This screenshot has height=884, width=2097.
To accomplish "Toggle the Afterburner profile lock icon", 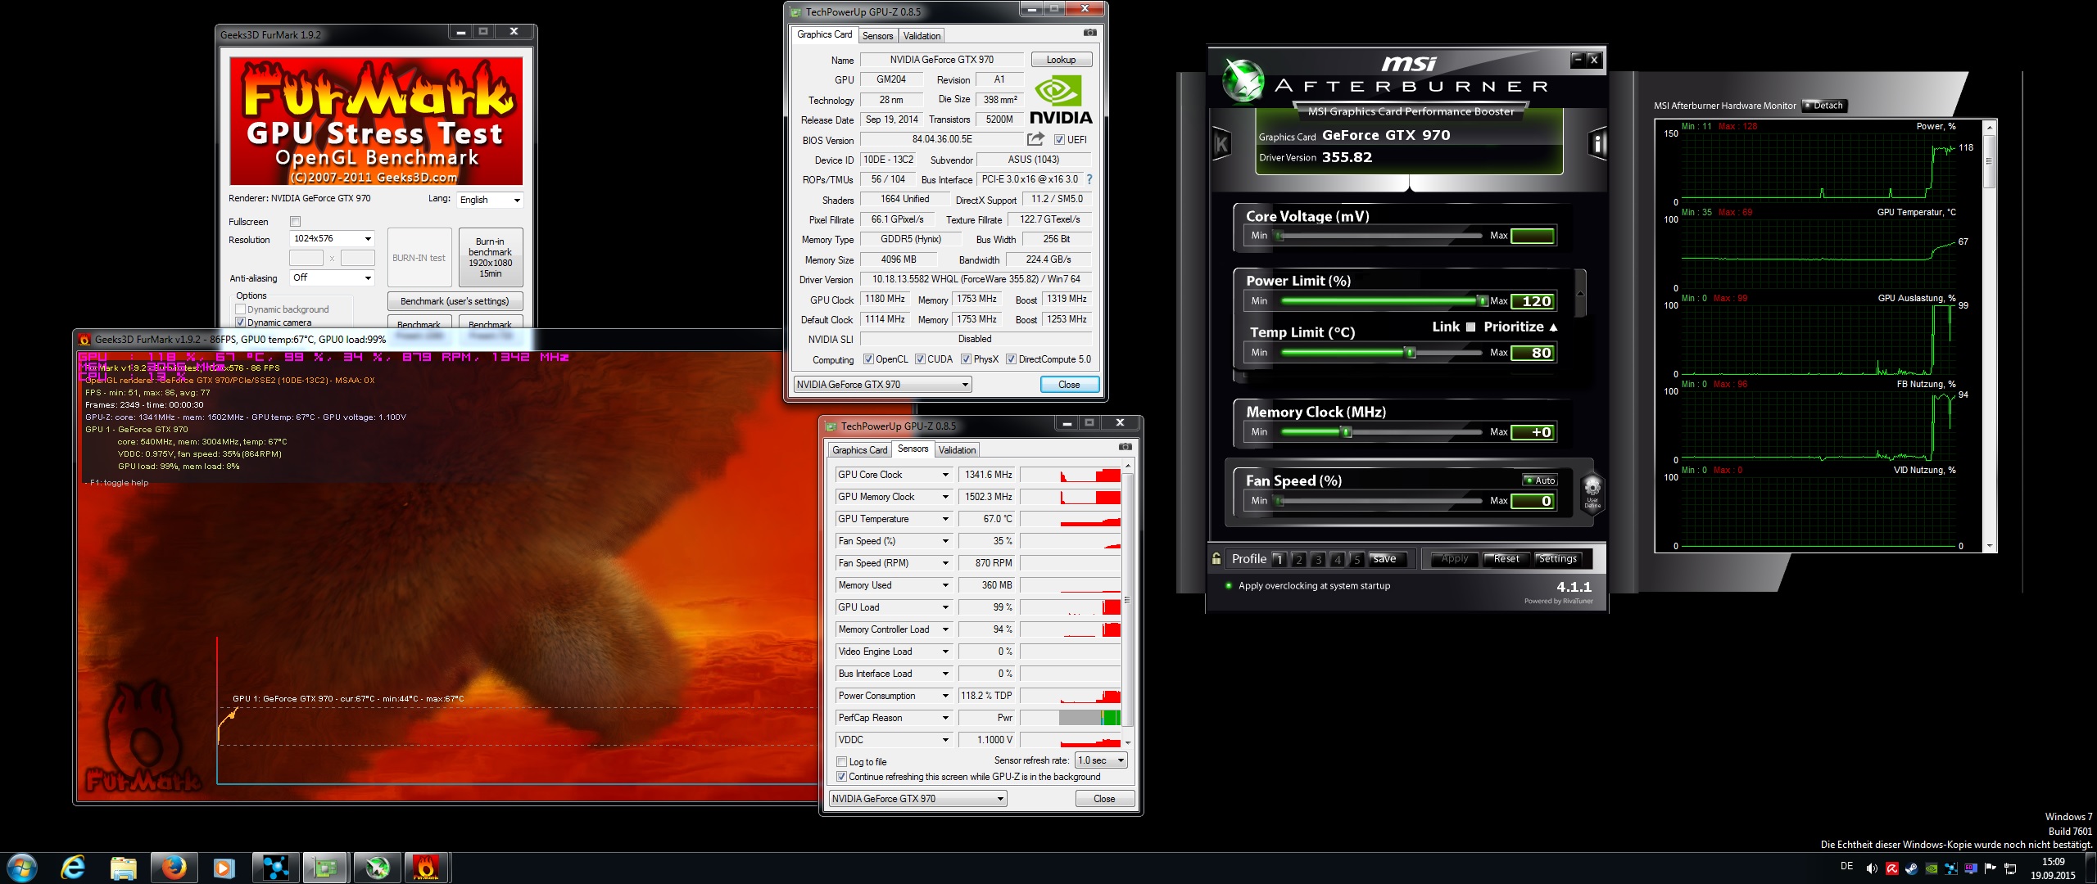I will tap(1216, 559).
